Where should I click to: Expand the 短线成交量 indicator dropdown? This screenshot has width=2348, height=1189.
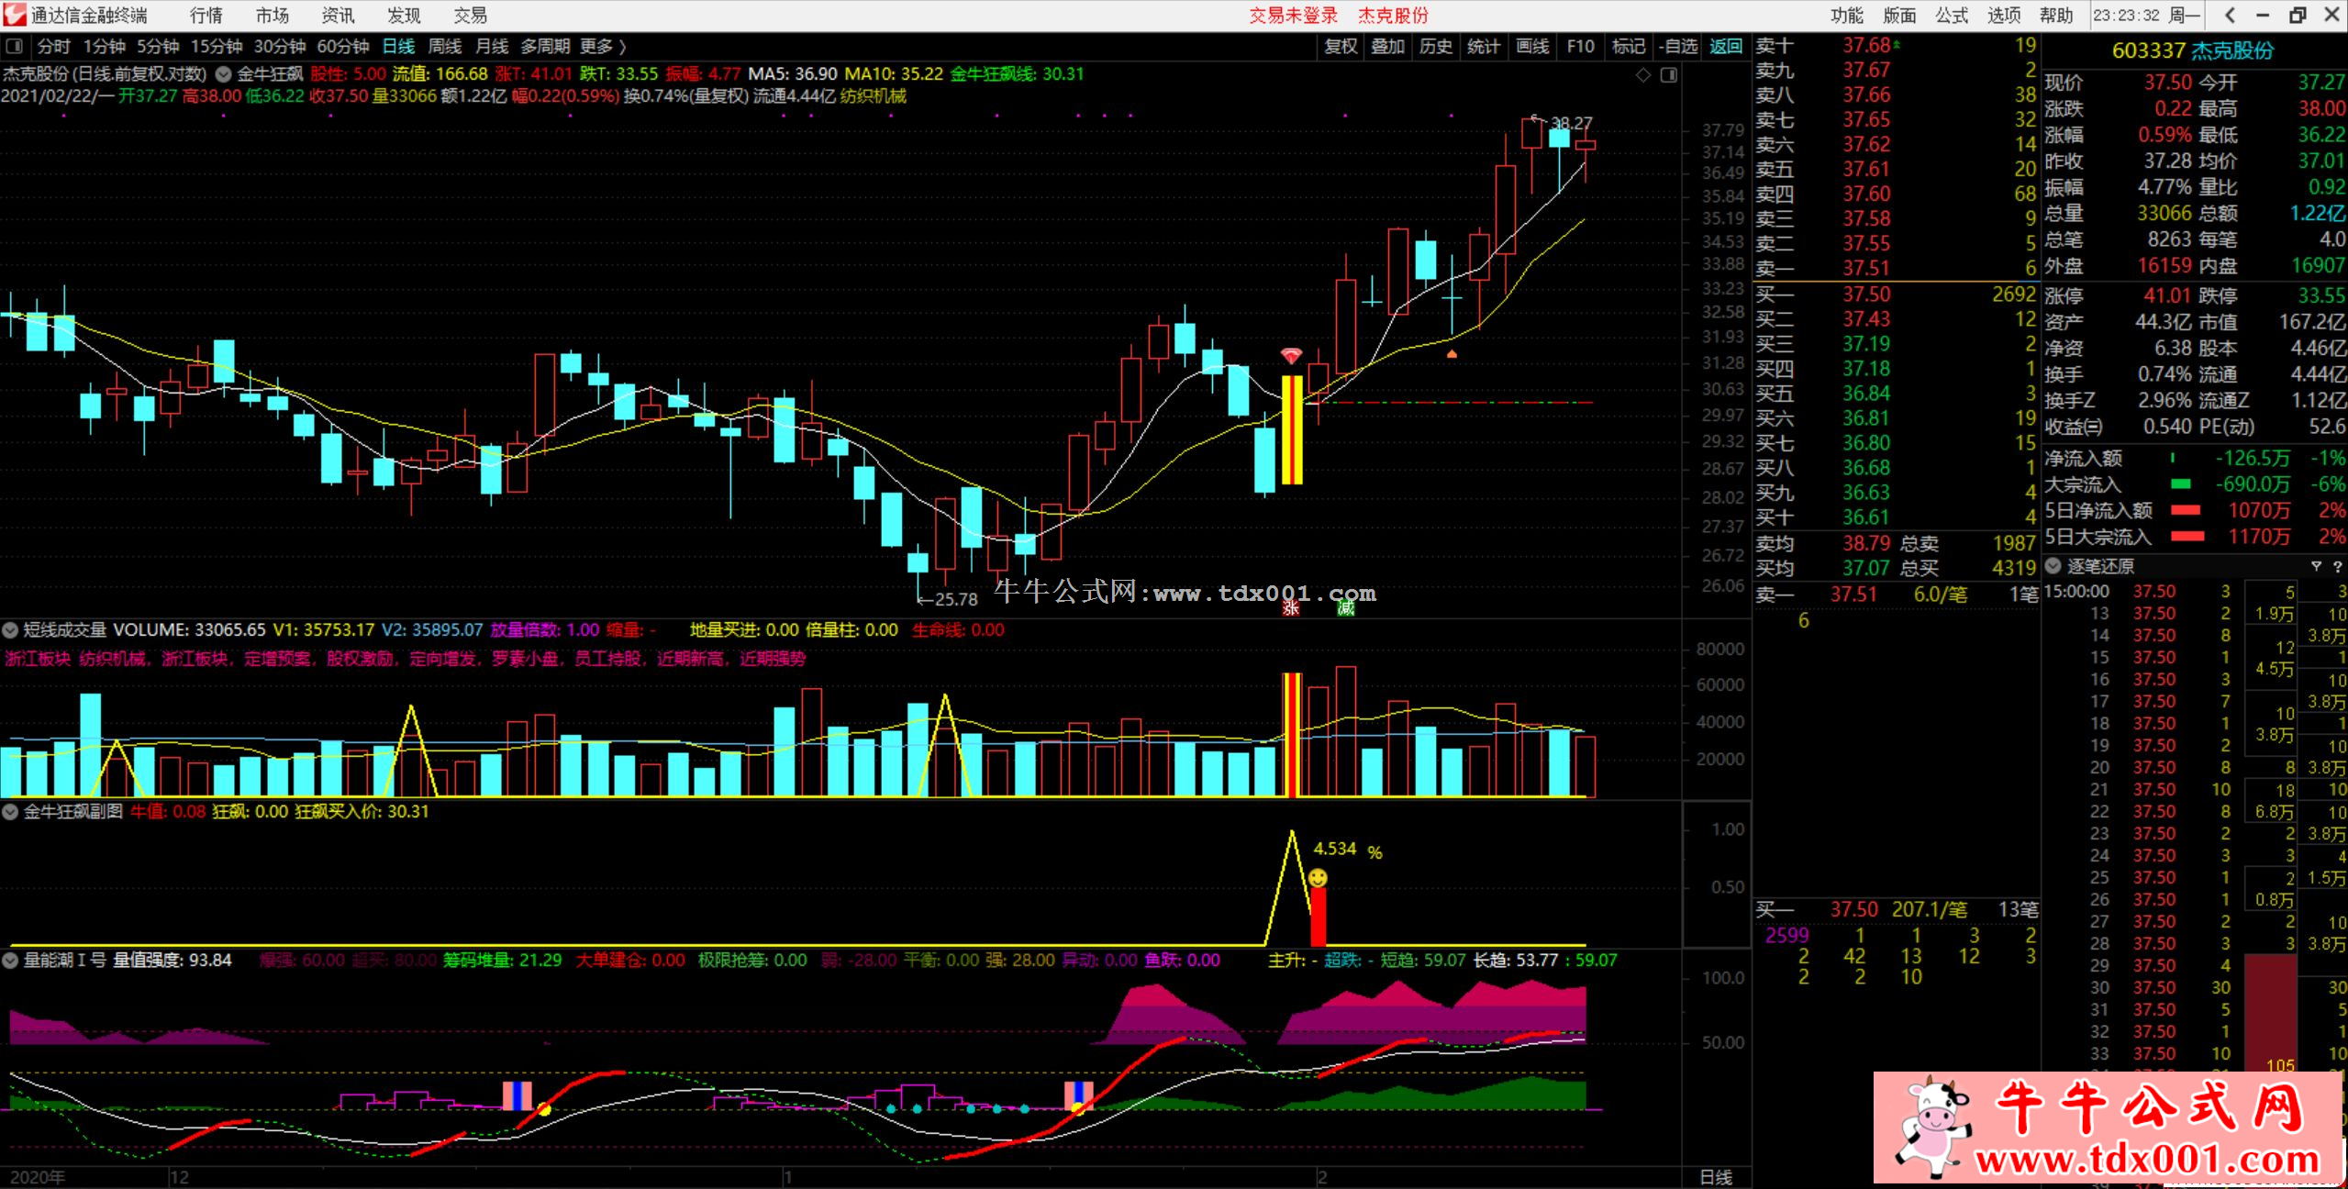pyautogui.click(x=10, y=630)
